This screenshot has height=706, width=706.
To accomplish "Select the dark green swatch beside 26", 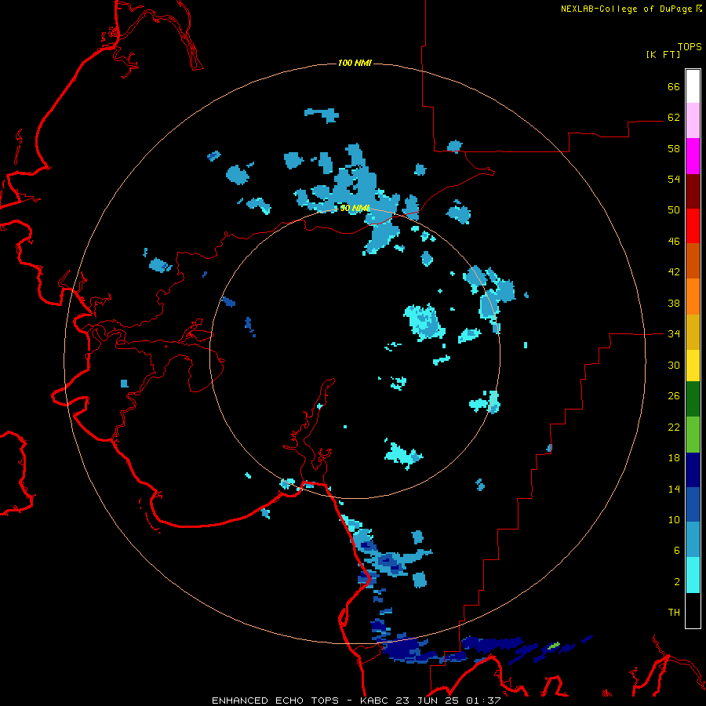I will click(693, 399).
